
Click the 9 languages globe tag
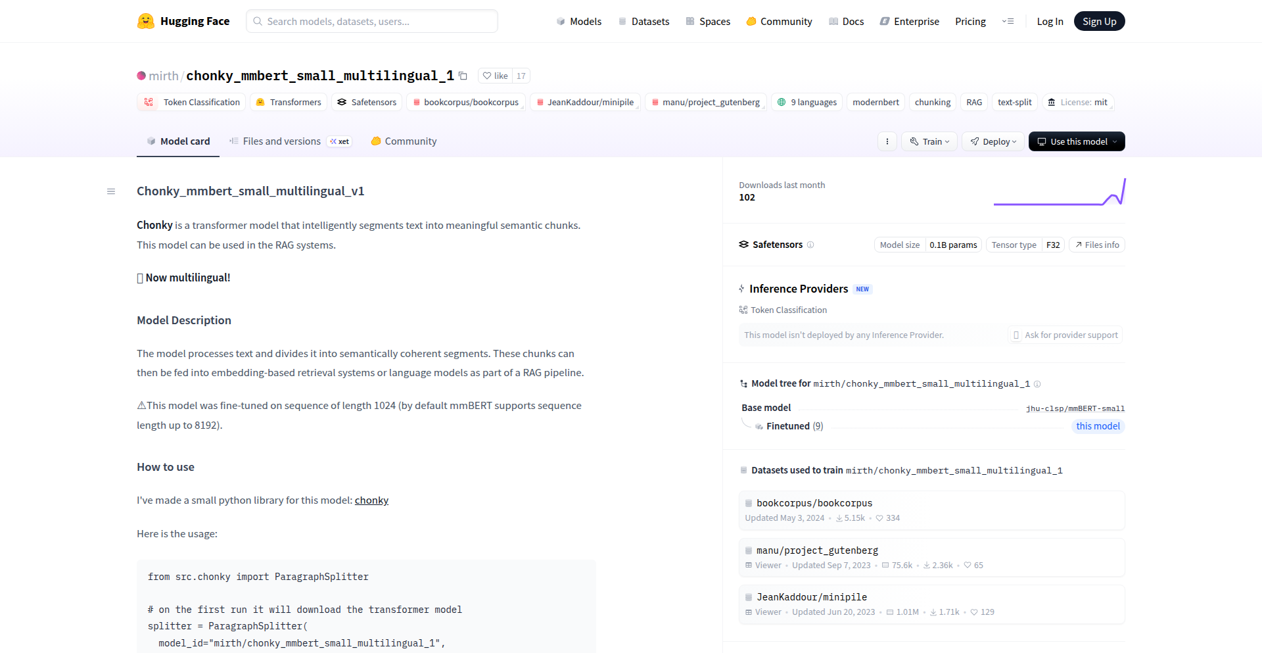(806, 102)
